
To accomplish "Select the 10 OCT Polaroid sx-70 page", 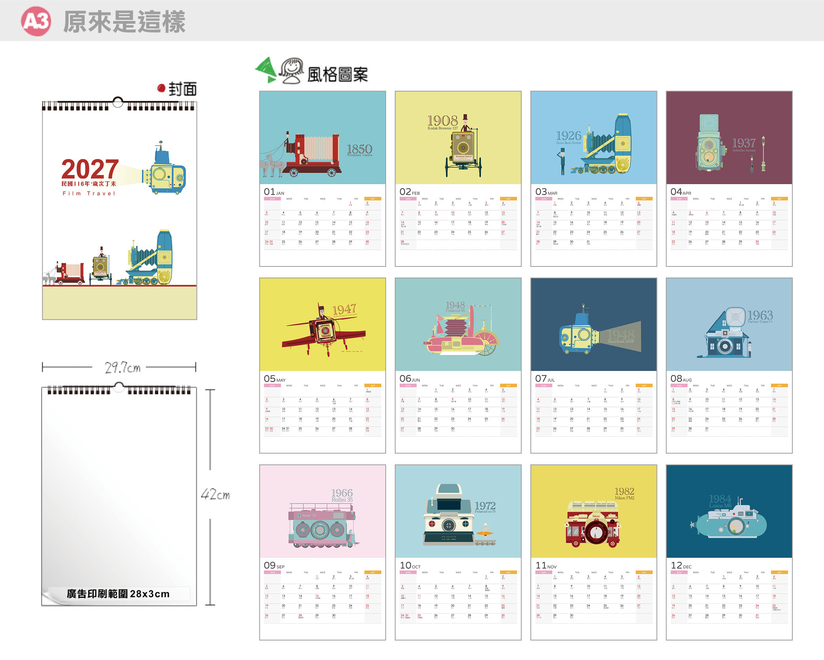I will pyautogui.click(x=458, y=552).
